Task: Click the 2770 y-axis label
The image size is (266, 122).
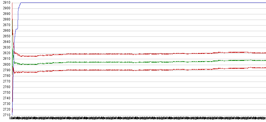Action: coord(6,81)
